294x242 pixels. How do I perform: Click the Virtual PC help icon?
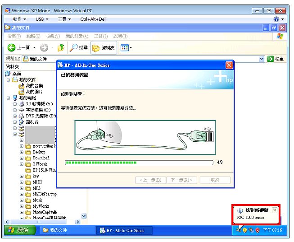[276, 19]
